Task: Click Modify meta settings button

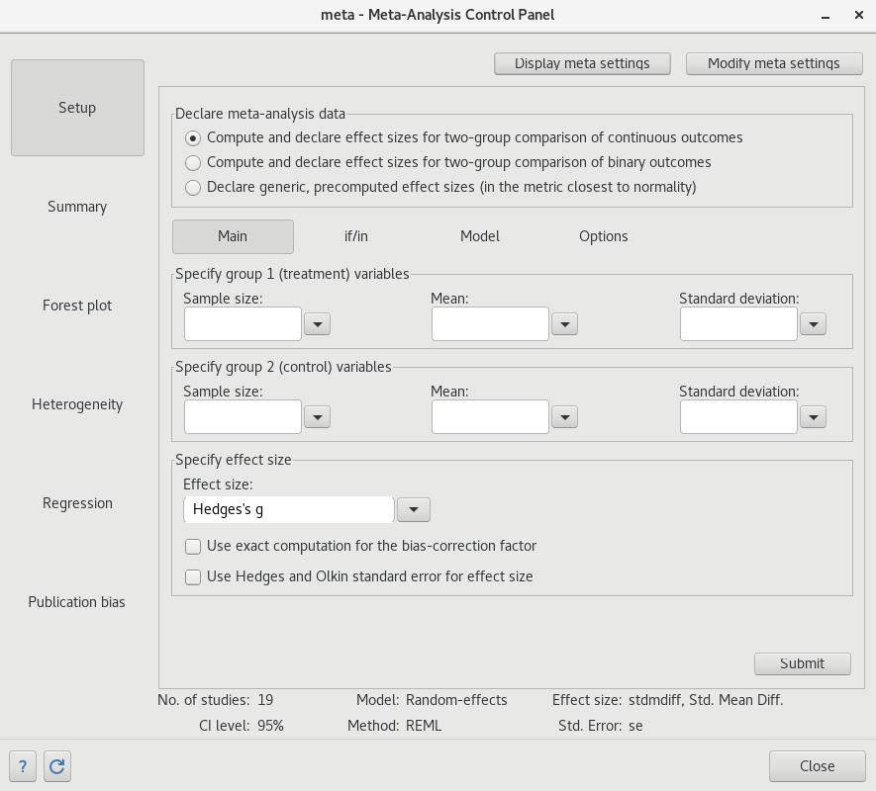Action: coord(774,63)
